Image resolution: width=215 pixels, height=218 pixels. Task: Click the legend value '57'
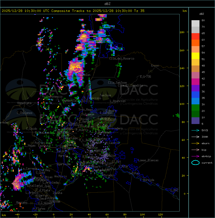203,46
